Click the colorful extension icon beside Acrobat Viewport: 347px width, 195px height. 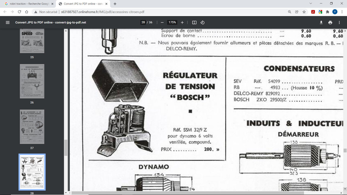[x=320, y=12]
